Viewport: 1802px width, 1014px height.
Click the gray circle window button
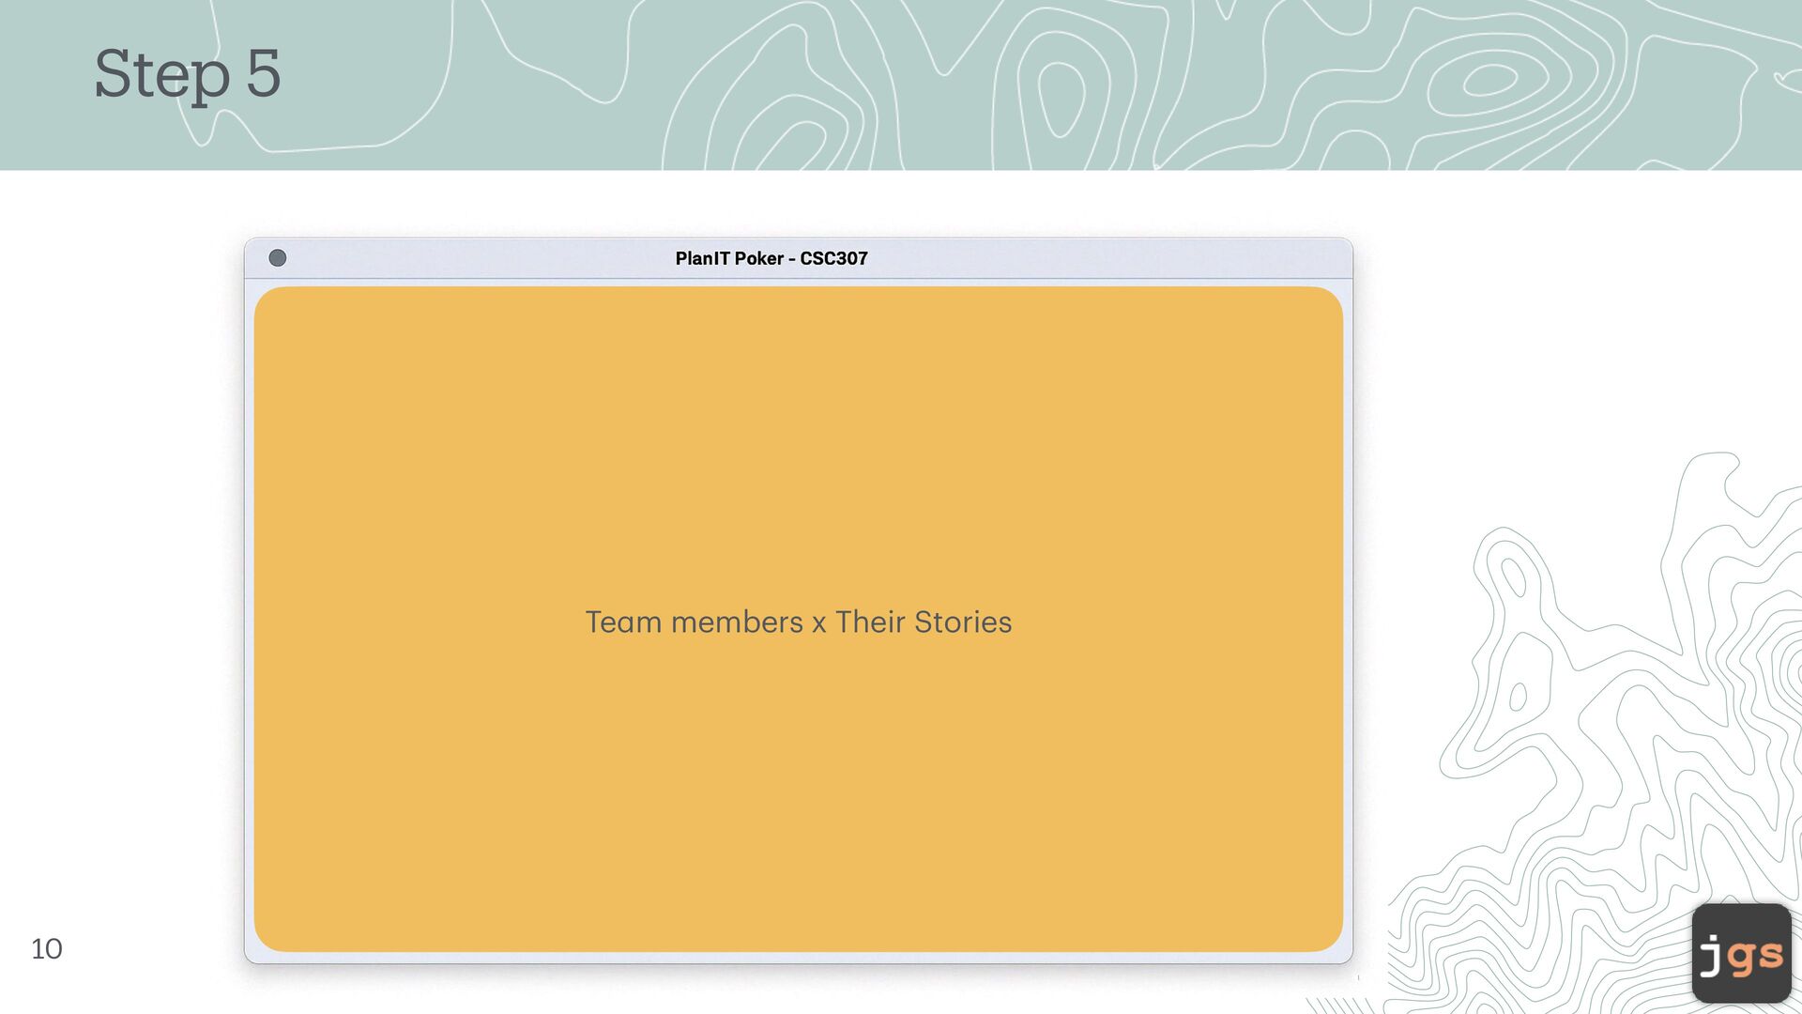click(x=277, y=258)
